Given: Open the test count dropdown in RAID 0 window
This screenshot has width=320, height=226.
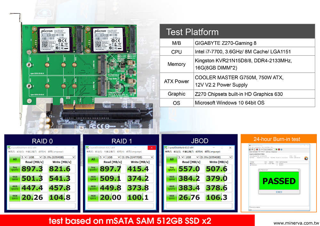Looking at the screenshot, I should pos(24,157).
